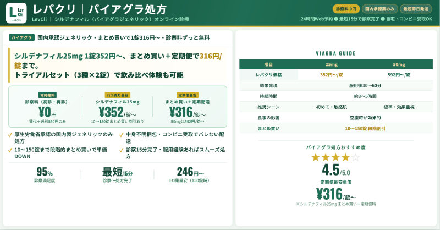Click checkmark beside 厚生労働省承認 bullet
440x230 pixels.
click(12, 134)
